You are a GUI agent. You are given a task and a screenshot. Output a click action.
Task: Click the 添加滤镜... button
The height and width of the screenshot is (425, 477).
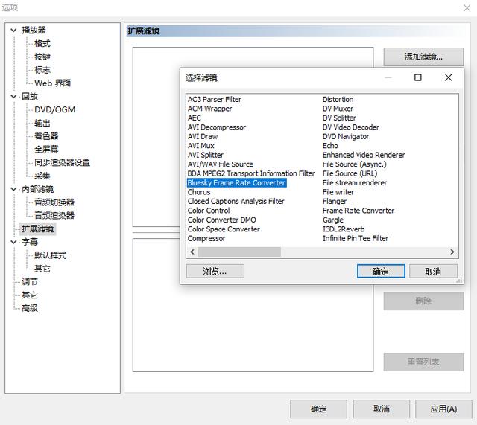(423, 57)
